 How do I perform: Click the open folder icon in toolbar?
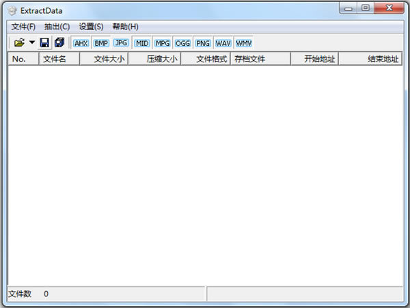(x=19, y=43)
